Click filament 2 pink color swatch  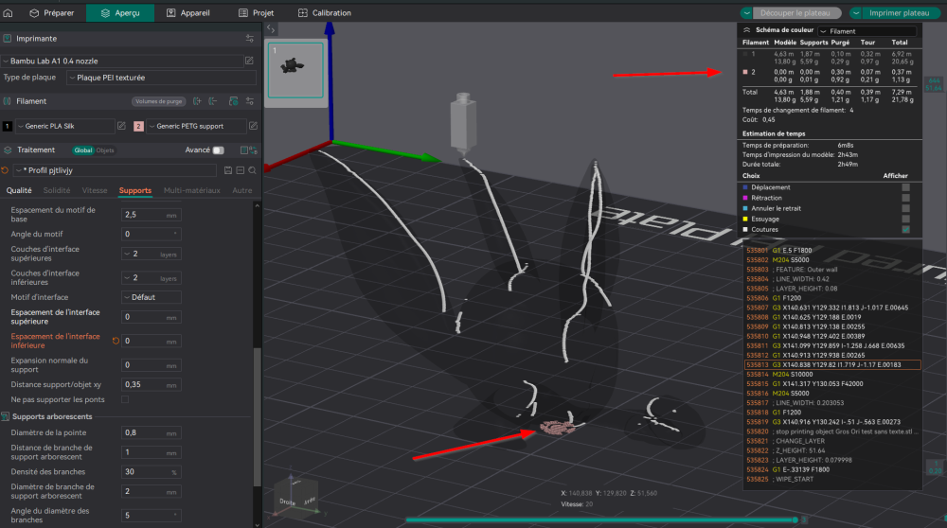pyautogui.click(x=138, y=126)
